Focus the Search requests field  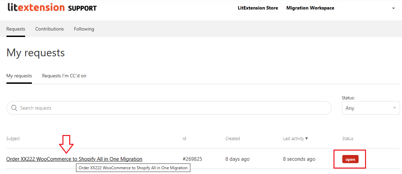click(170, 108)
